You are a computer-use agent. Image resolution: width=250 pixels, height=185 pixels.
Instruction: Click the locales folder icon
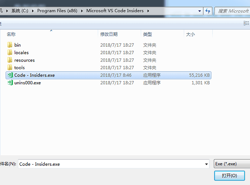click(10, 52)
